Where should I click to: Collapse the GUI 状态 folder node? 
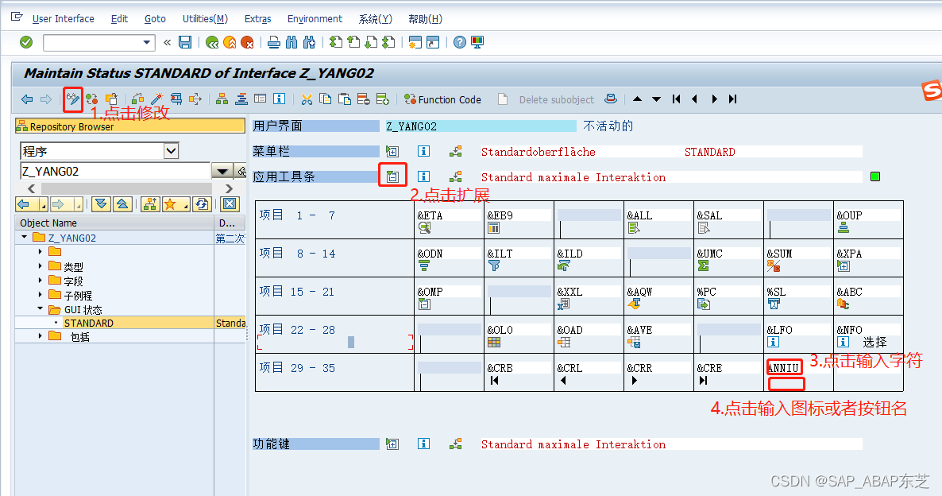[41, 309]
